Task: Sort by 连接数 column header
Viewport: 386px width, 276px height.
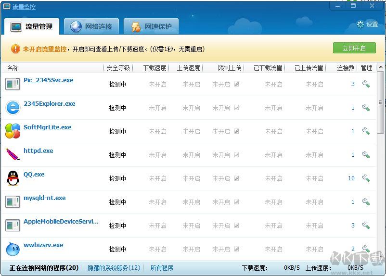Action: click(346, 68)
